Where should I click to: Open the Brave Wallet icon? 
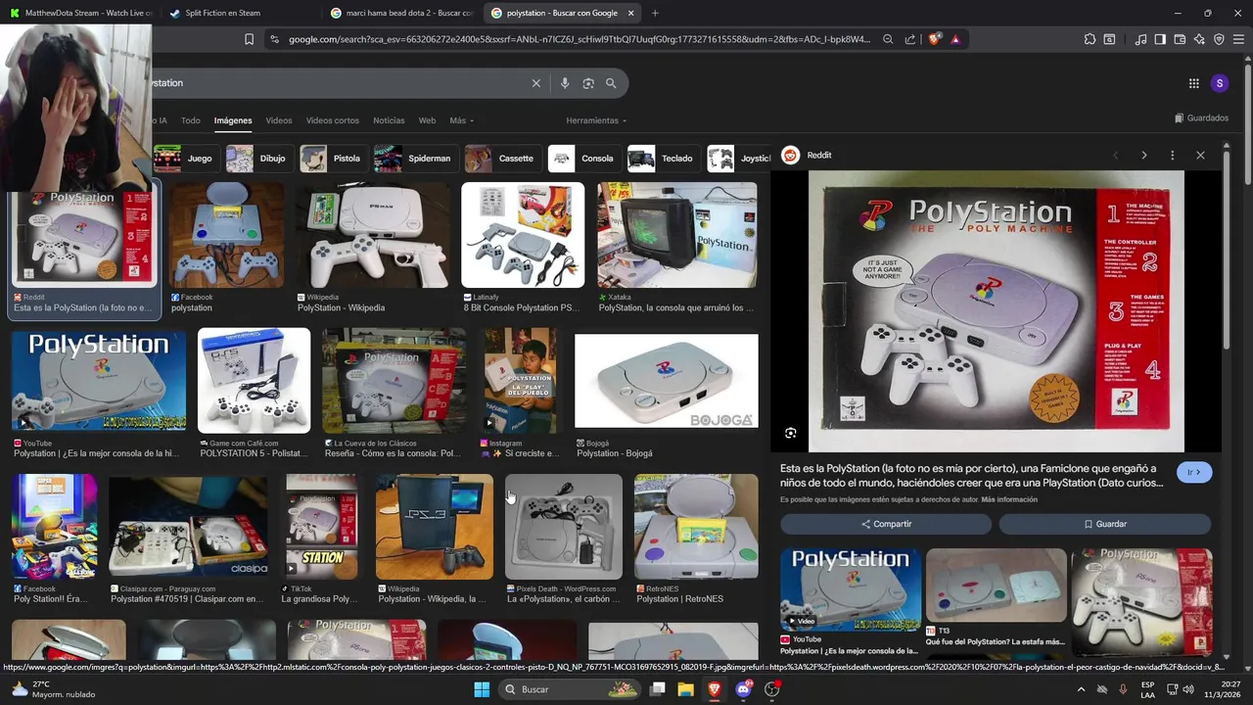pyautogui.click(x=1180, y=39)
